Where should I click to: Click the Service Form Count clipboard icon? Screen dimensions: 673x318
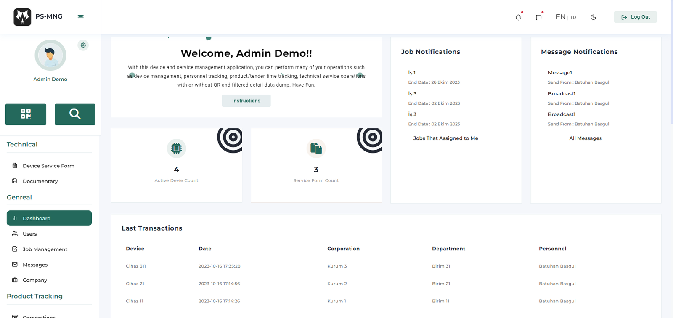tap(316, 148)
